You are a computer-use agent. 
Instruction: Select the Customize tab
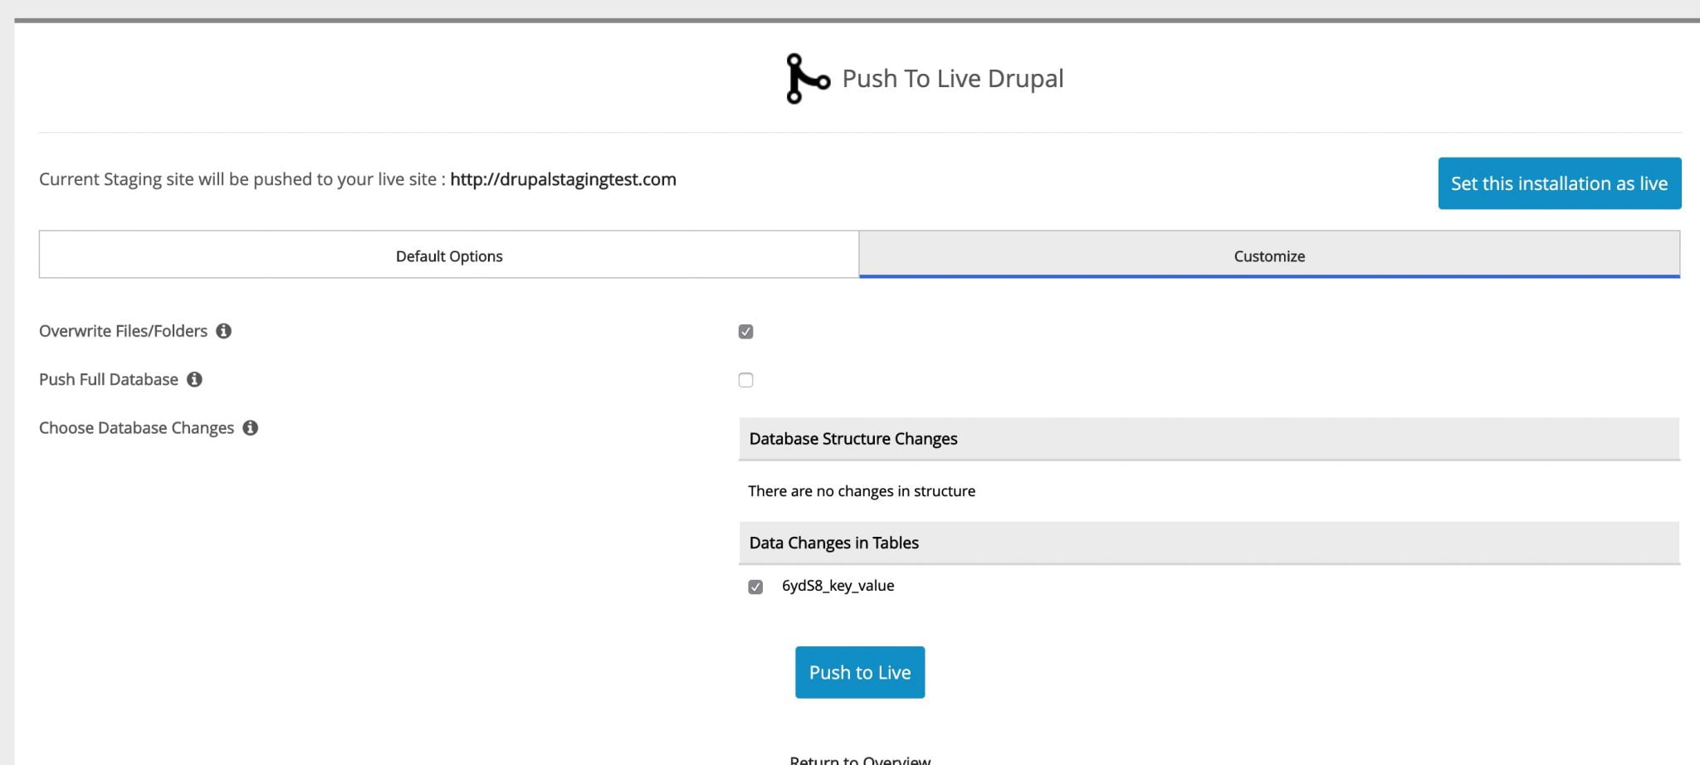coord(1268,256)
